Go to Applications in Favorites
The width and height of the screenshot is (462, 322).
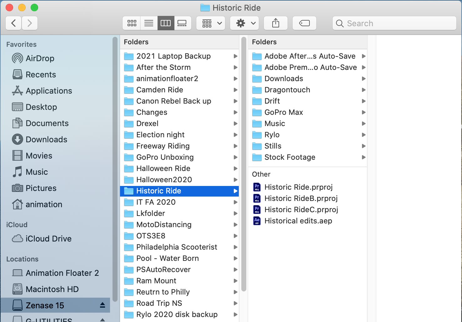[49, 91]
